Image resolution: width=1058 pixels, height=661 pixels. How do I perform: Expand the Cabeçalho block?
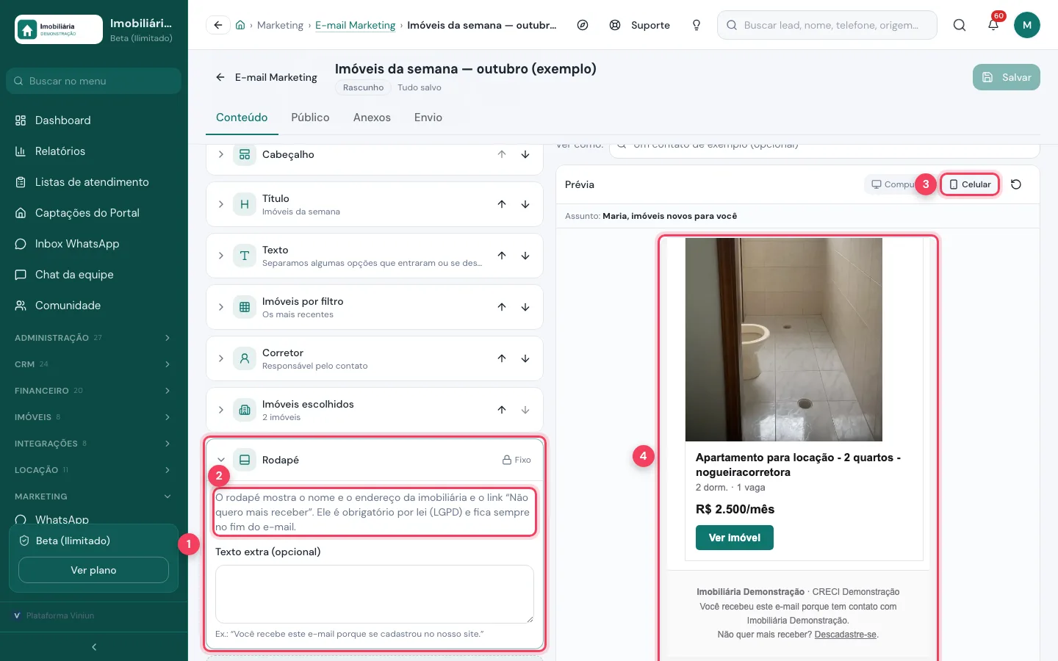pos(221,154)
